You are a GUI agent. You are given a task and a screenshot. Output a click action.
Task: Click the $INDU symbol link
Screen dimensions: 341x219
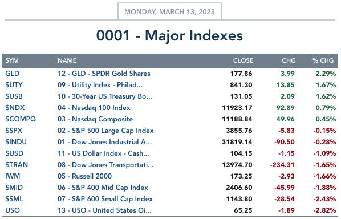coord(16,142)
